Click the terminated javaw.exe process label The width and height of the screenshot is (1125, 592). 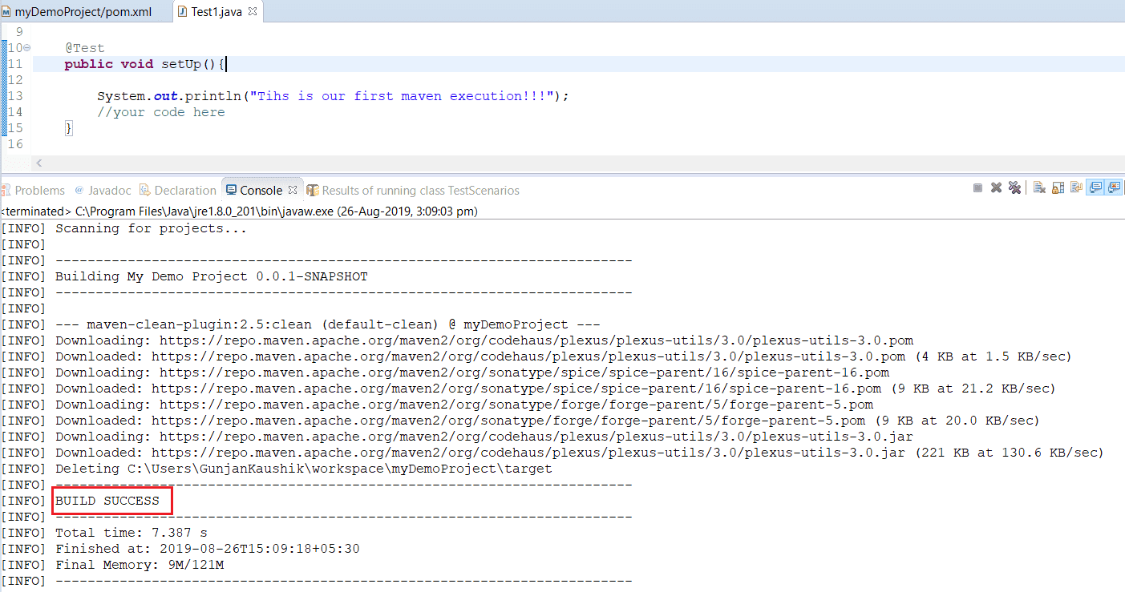click(x=239, y=211)
